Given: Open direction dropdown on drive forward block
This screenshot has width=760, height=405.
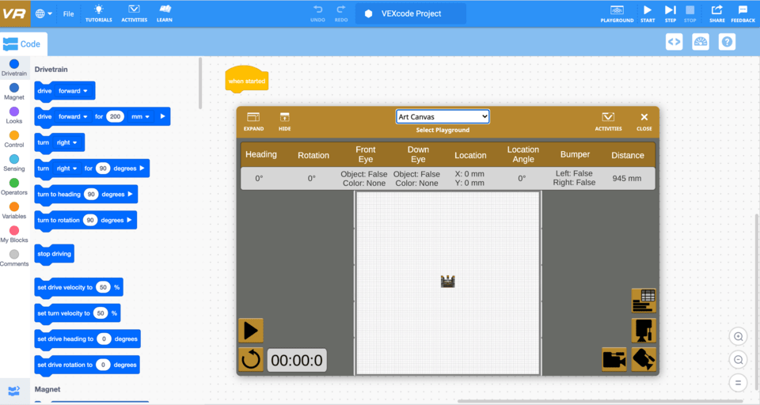Looking at the screenshot, I should click(73, 91).
